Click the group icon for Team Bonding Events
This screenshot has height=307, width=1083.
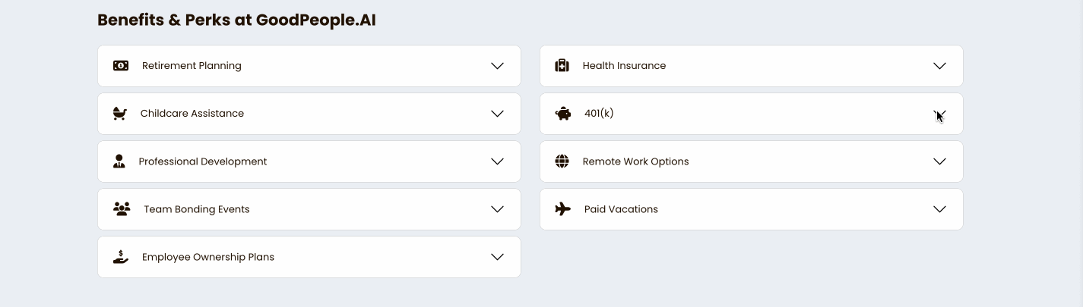122,209
